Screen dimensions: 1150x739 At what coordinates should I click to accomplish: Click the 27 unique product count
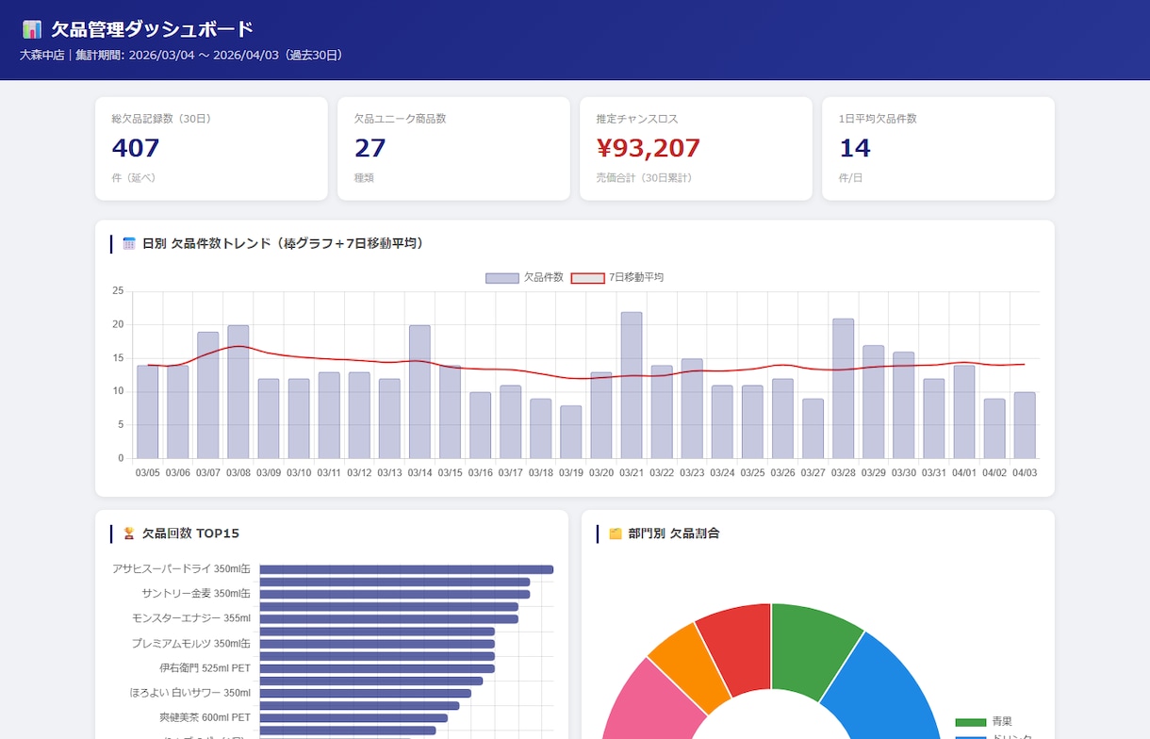(370, 148)
